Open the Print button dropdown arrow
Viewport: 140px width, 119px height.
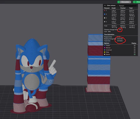[134, 2]
